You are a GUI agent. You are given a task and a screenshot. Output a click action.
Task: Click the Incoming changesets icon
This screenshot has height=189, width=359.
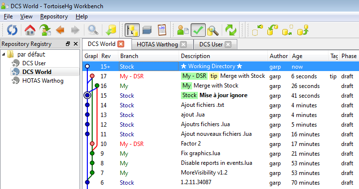[258, 30]
